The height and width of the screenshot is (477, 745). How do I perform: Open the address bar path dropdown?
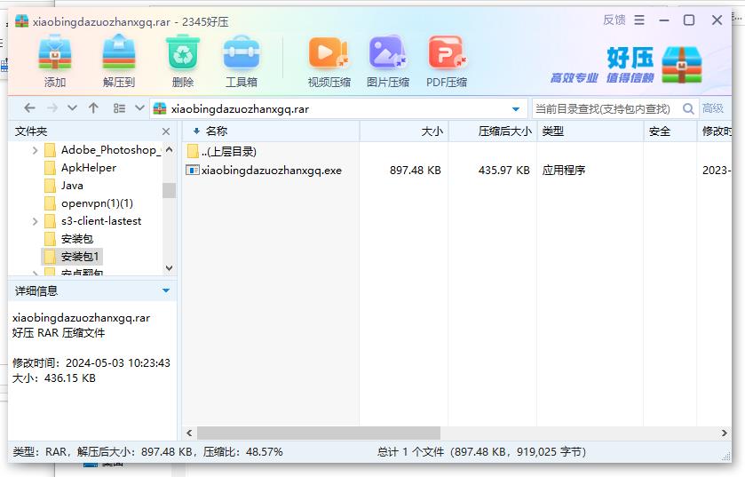tap(516, 109)
